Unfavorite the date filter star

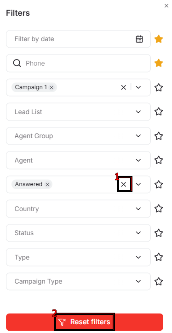click(x=159, y=39)
